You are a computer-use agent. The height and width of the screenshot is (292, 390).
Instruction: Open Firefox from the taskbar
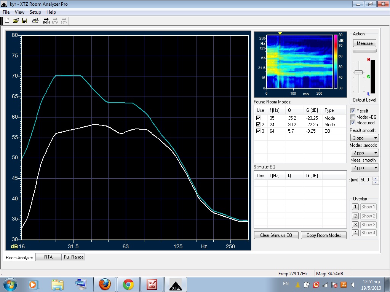pos(104,284)
